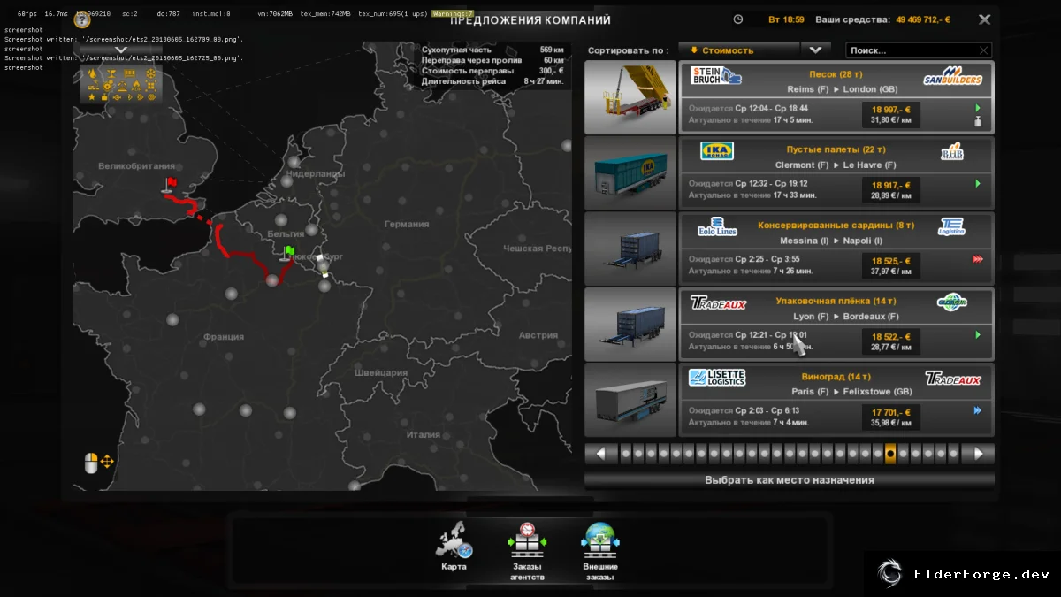The width and height of the screenshot is (1061, 597).
Task: Click the green arrow on empty pallets job
Action: point(978,184)
